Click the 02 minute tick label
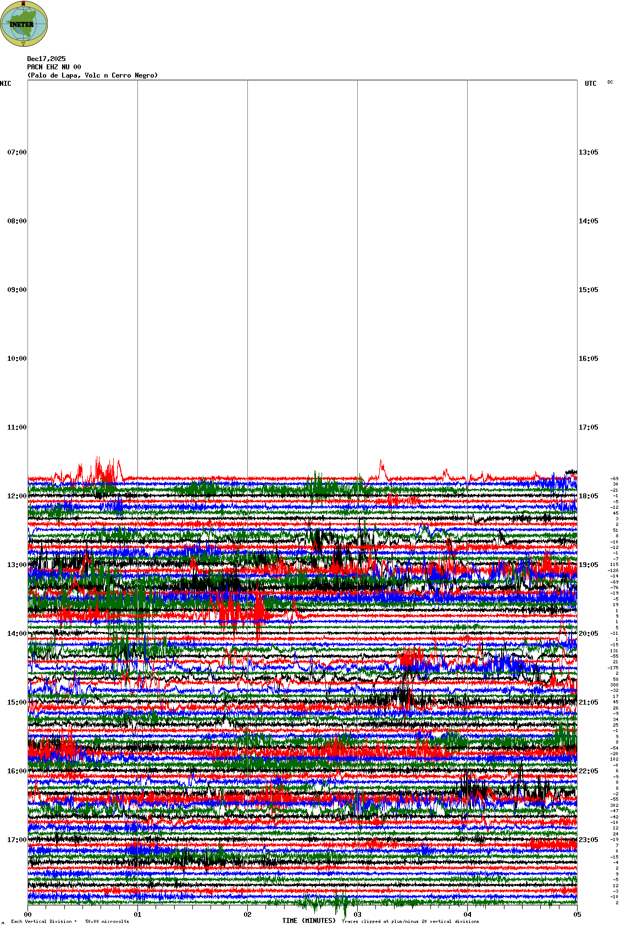621x929 pixels. pyautogui.click(x=247, y=915)
